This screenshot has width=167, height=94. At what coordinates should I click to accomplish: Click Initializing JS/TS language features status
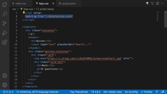pyautogui.click(x=38, y=92)
